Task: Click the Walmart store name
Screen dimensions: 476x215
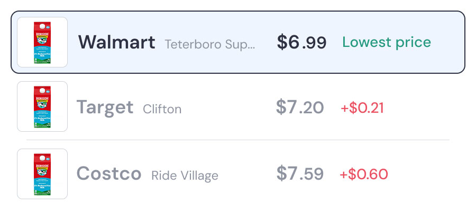Action: (x=117, y=42)
